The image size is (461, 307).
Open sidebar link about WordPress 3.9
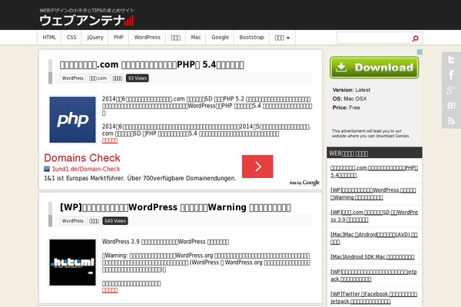pyautogui.click(x=374, y=216)
